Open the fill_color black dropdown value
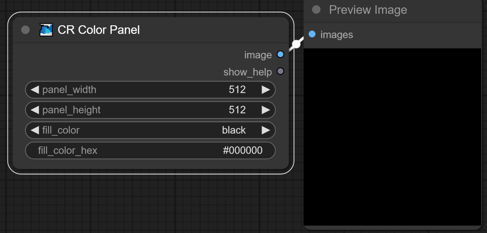The height and width of the screenshot is (233, 487). [x=234, y=130]
